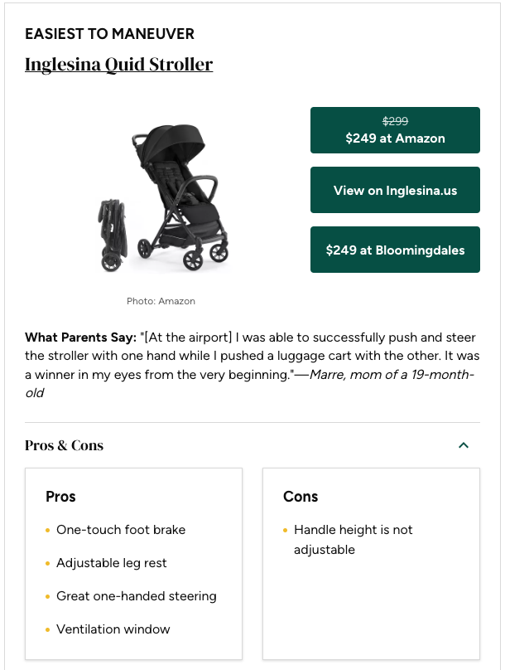This screenshot has width=505, height=670.
Task: Click the EASIEST TO MANEUVER label
Action: pos(109,34)
